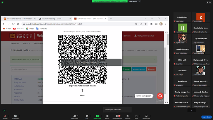Click the red Selesai button

coord(151,69)
